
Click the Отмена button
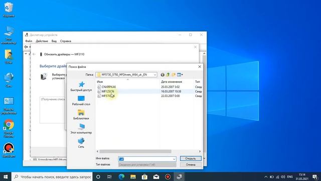point(191,164)
